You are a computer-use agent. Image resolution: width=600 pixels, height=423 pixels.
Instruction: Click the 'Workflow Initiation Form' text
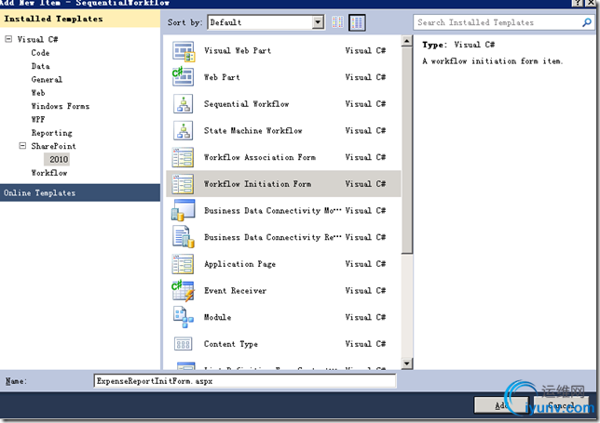(x=257, y=184)
